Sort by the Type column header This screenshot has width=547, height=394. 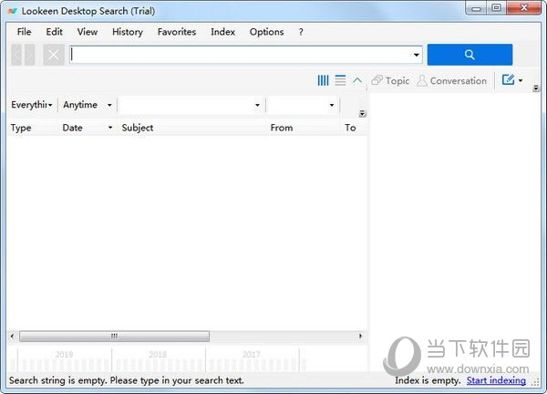[x=32, y=128]
